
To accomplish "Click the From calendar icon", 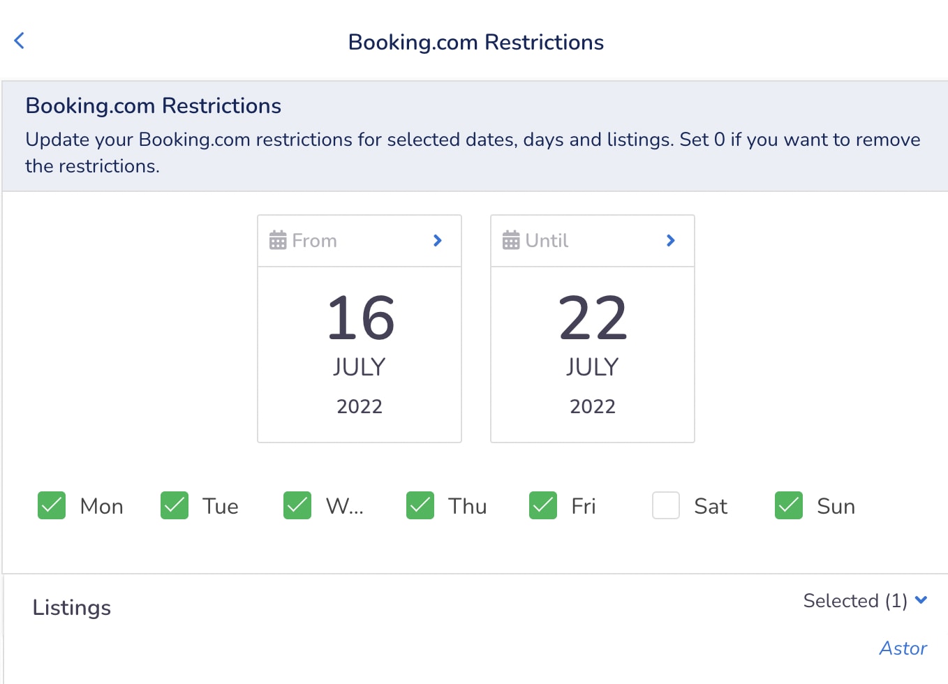I will [x=278, y=240].
